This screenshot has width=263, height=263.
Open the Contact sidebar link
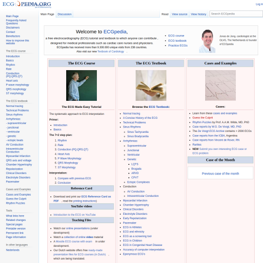11,32
